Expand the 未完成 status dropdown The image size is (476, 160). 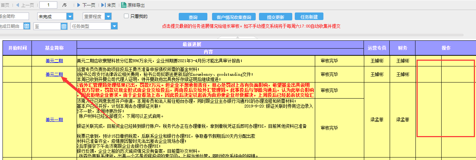[70, 16]
